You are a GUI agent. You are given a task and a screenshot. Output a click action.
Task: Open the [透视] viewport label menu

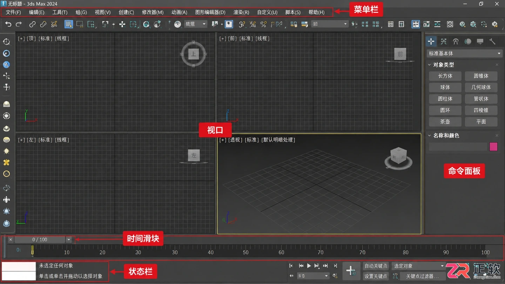coord(235,140)
